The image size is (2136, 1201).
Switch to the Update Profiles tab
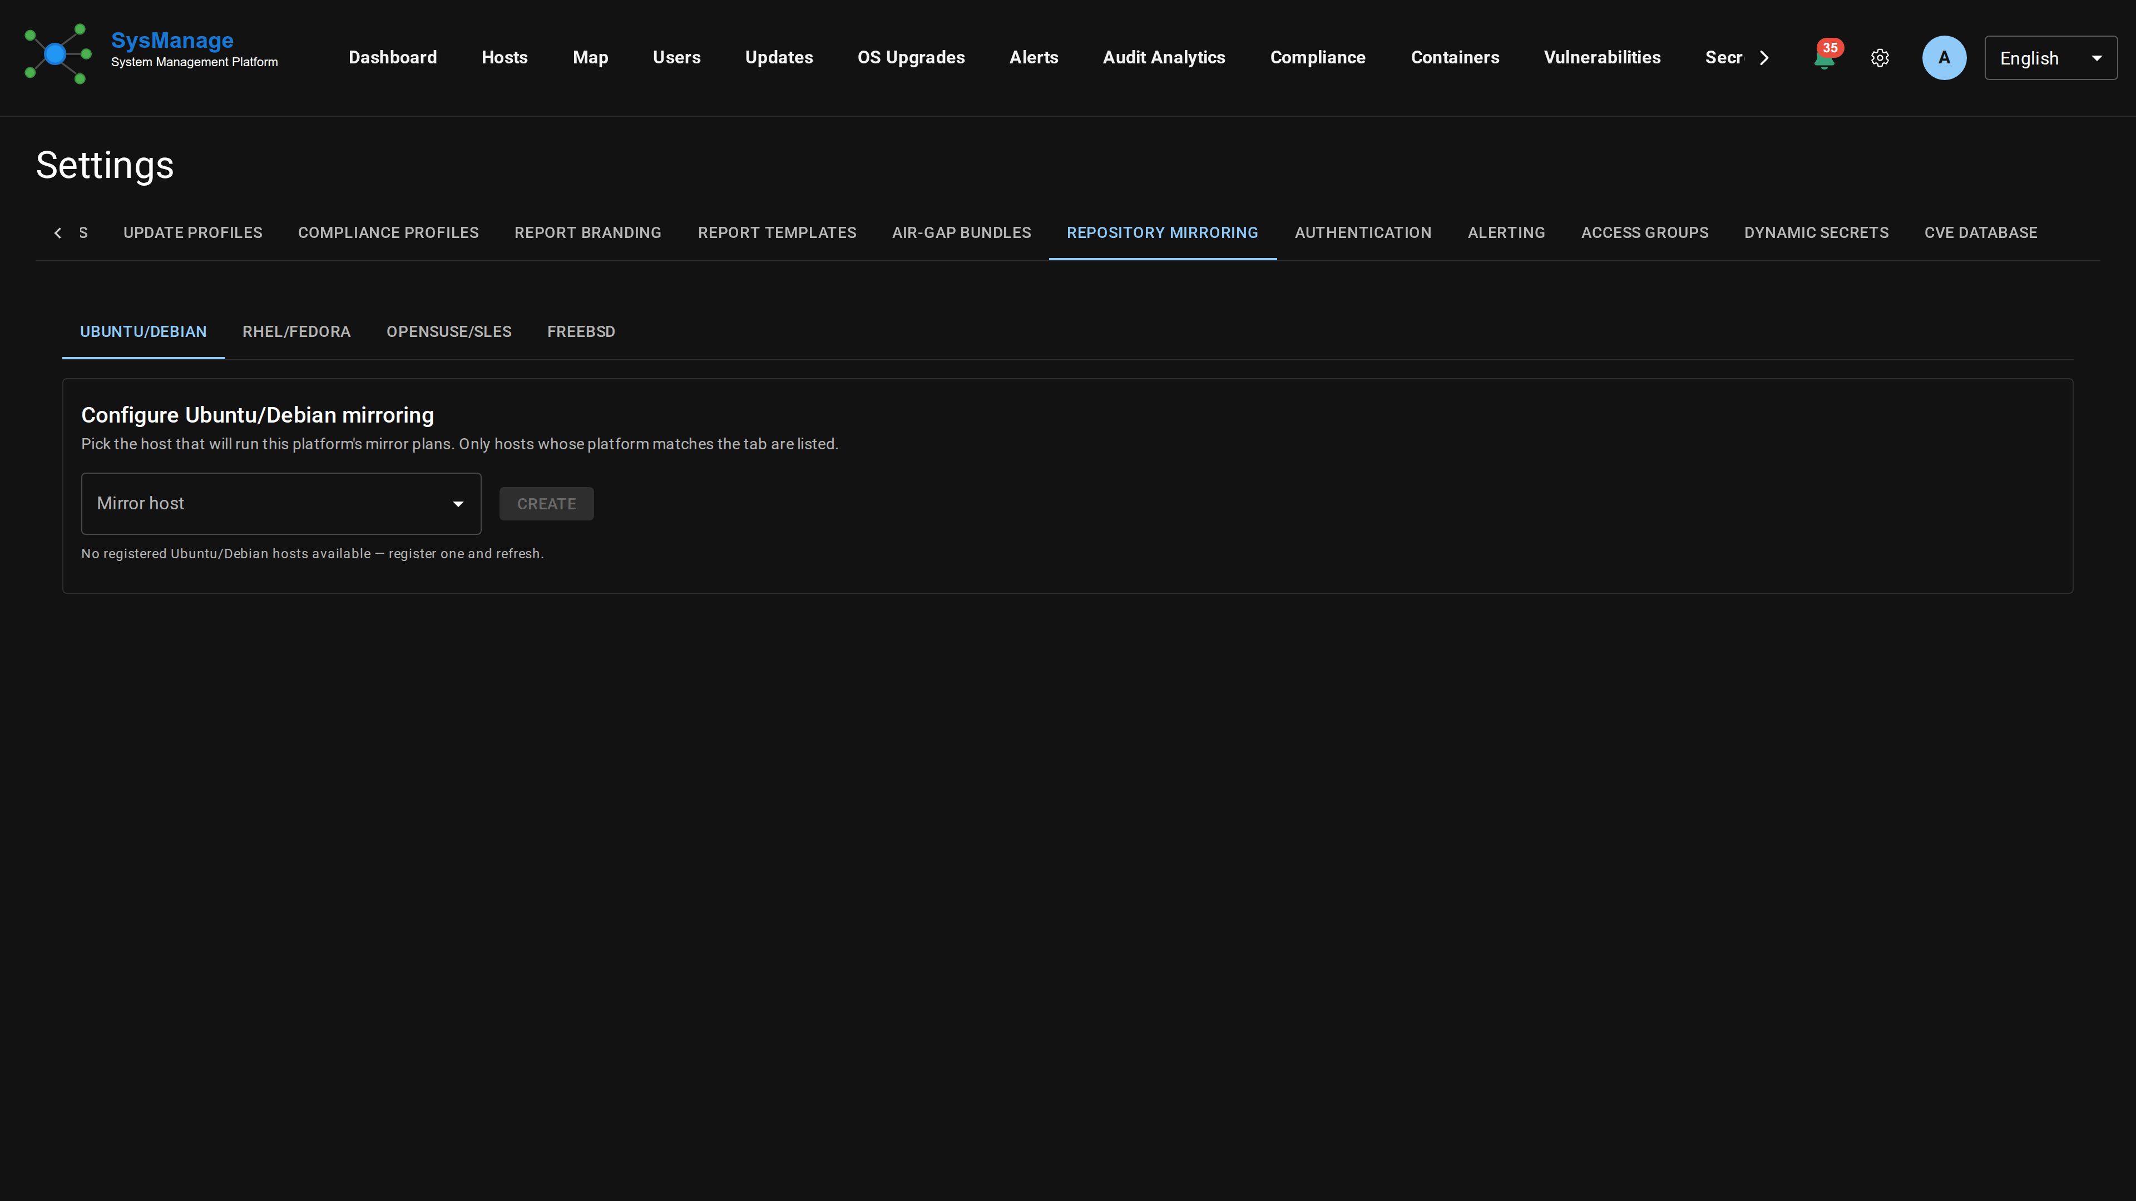(192, 233)
